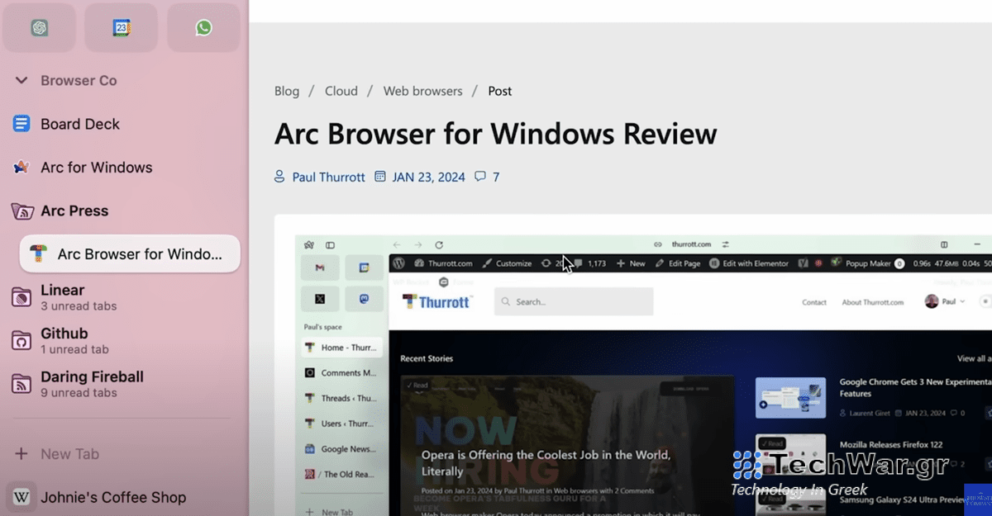
Task: Open the ChatGPT pinned tab
Action: [39, 26]
